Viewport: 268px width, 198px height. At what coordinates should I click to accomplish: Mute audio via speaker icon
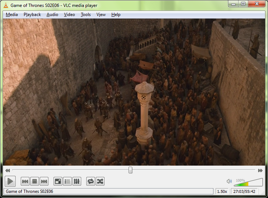click(x=229, y=181)
